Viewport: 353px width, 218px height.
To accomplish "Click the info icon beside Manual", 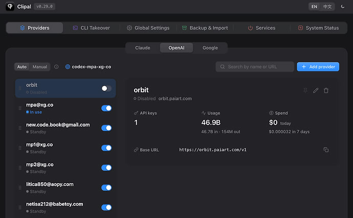I will (56, 67).
